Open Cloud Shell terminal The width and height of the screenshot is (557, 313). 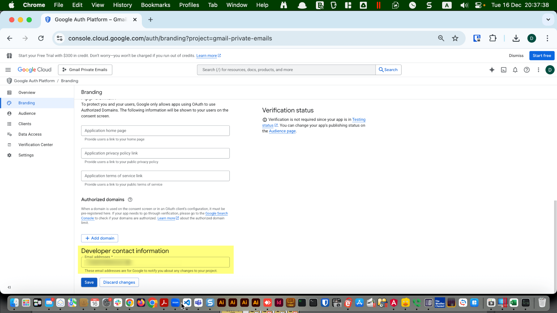coord(504,70)
